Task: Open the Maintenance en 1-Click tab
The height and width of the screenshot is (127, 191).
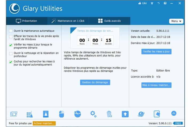Action: [68, 21]
